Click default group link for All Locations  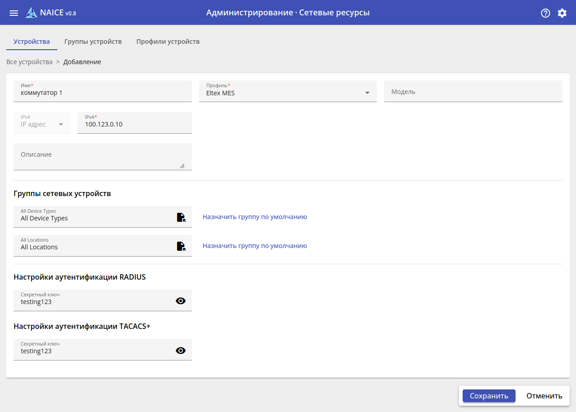point(255,246)
